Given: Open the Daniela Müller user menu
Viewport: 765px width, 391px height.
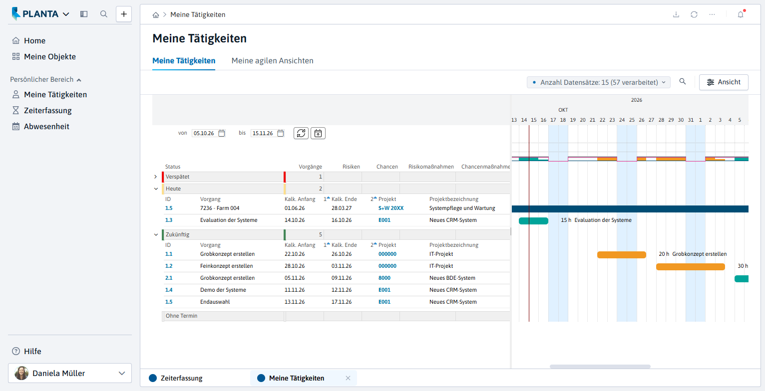Looking at the screenshot, I should point(70,373).
